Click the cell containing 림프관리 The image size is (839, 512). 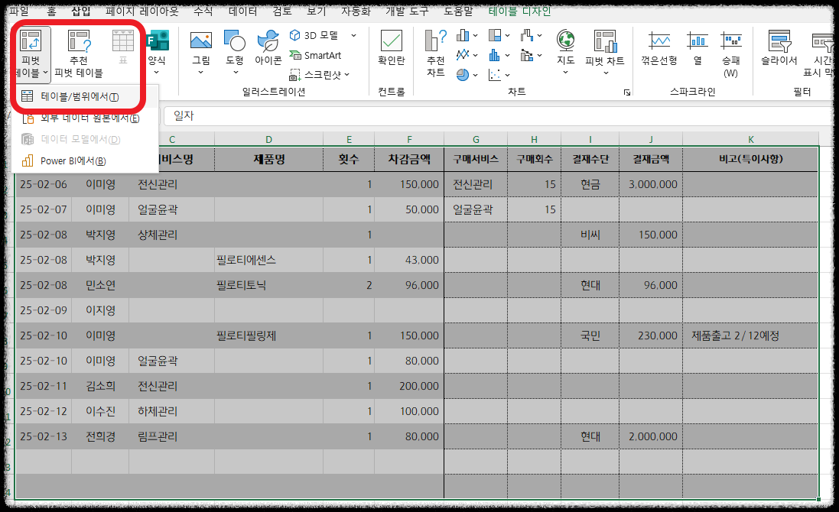tap(171, 436)
